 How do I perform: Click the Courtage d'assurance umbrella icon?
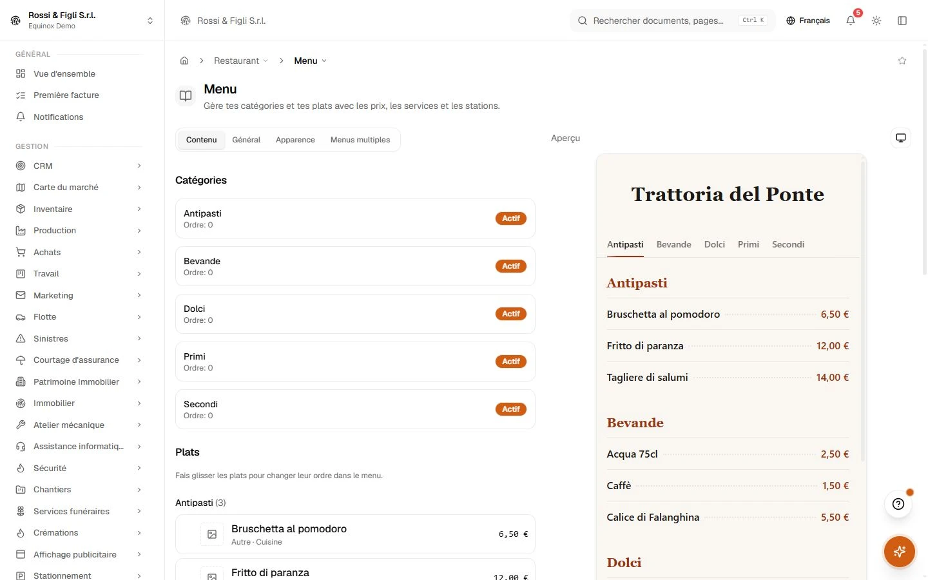coord(21,360)
